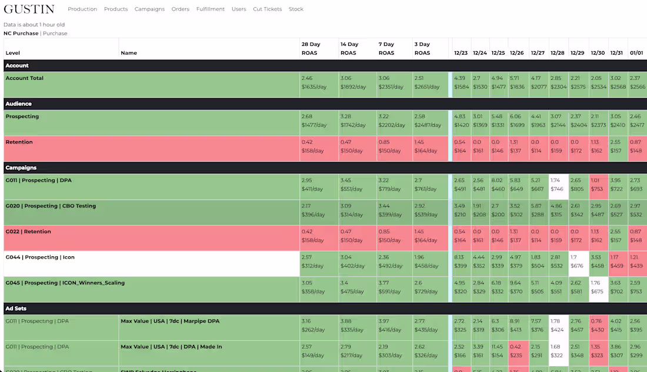Image resolution: width=647 pixels, height=372 pixels.
Task: Select the G022 Retention campaign row
Action: coord(226,238)
